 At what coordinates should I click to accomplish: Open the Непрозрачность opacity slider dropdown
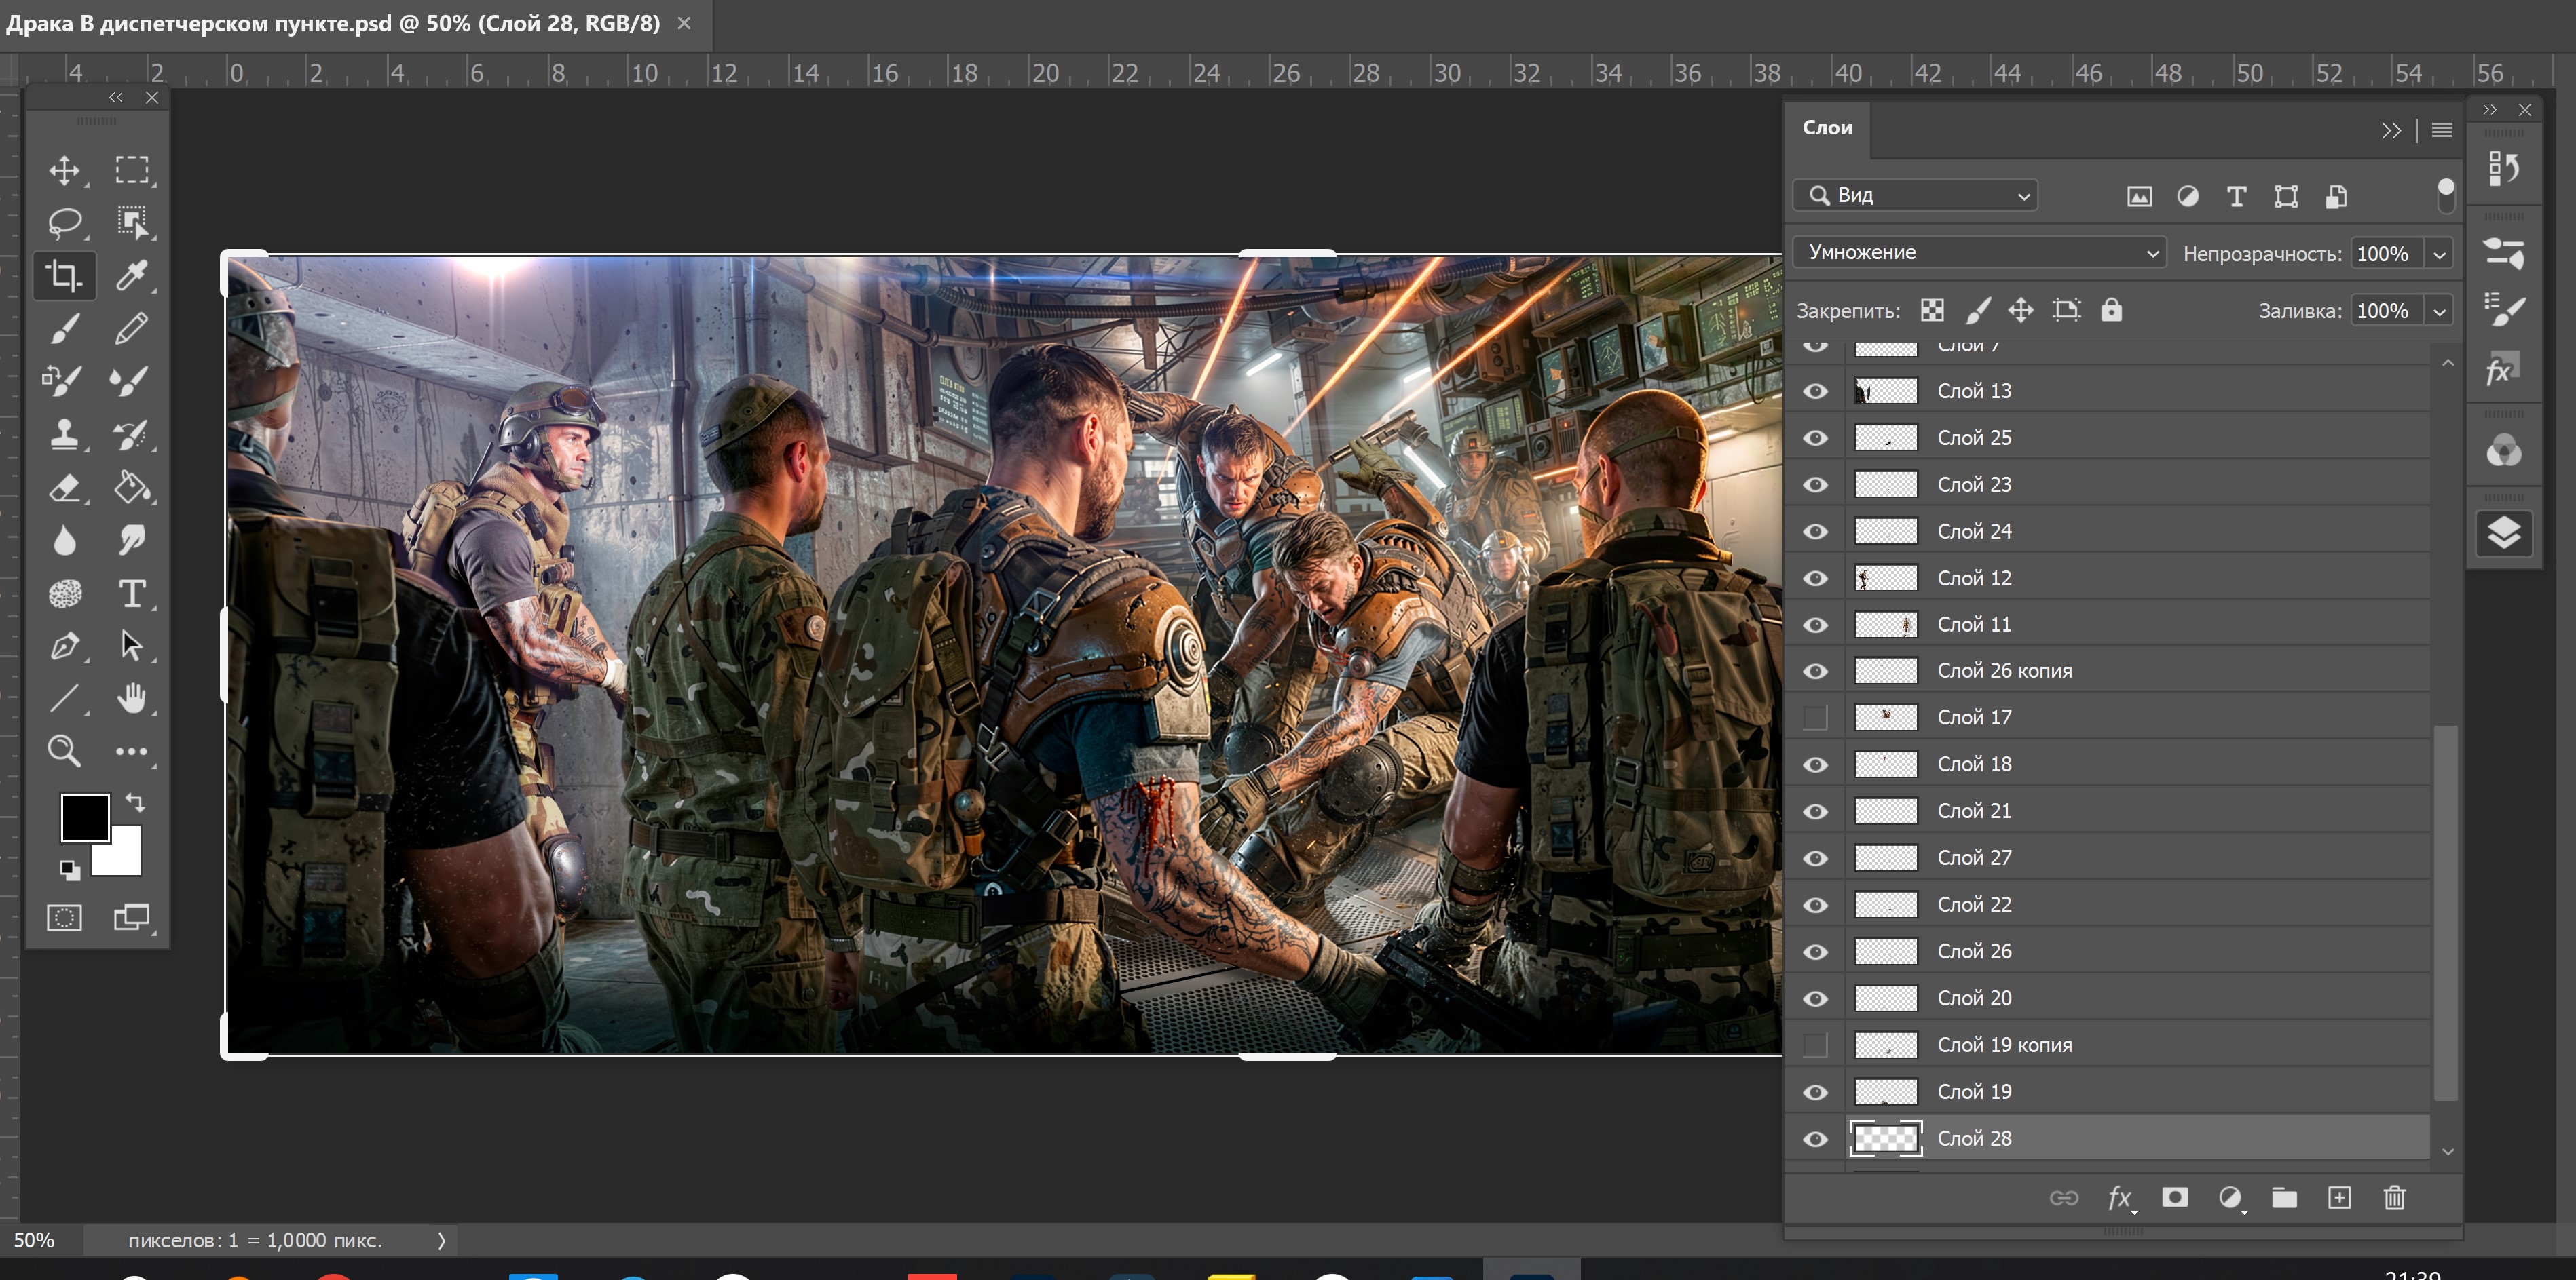[x=2440, y=255]
